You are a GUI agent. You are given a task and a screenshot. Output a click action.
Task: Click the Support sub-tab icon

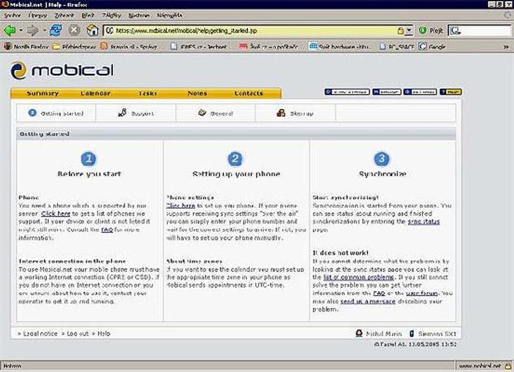(x=122, y=113)
